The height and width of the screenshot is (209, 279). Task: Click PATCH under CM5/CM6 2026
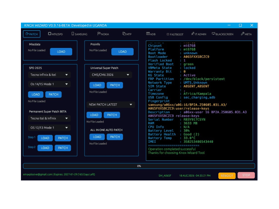point(115,85)
